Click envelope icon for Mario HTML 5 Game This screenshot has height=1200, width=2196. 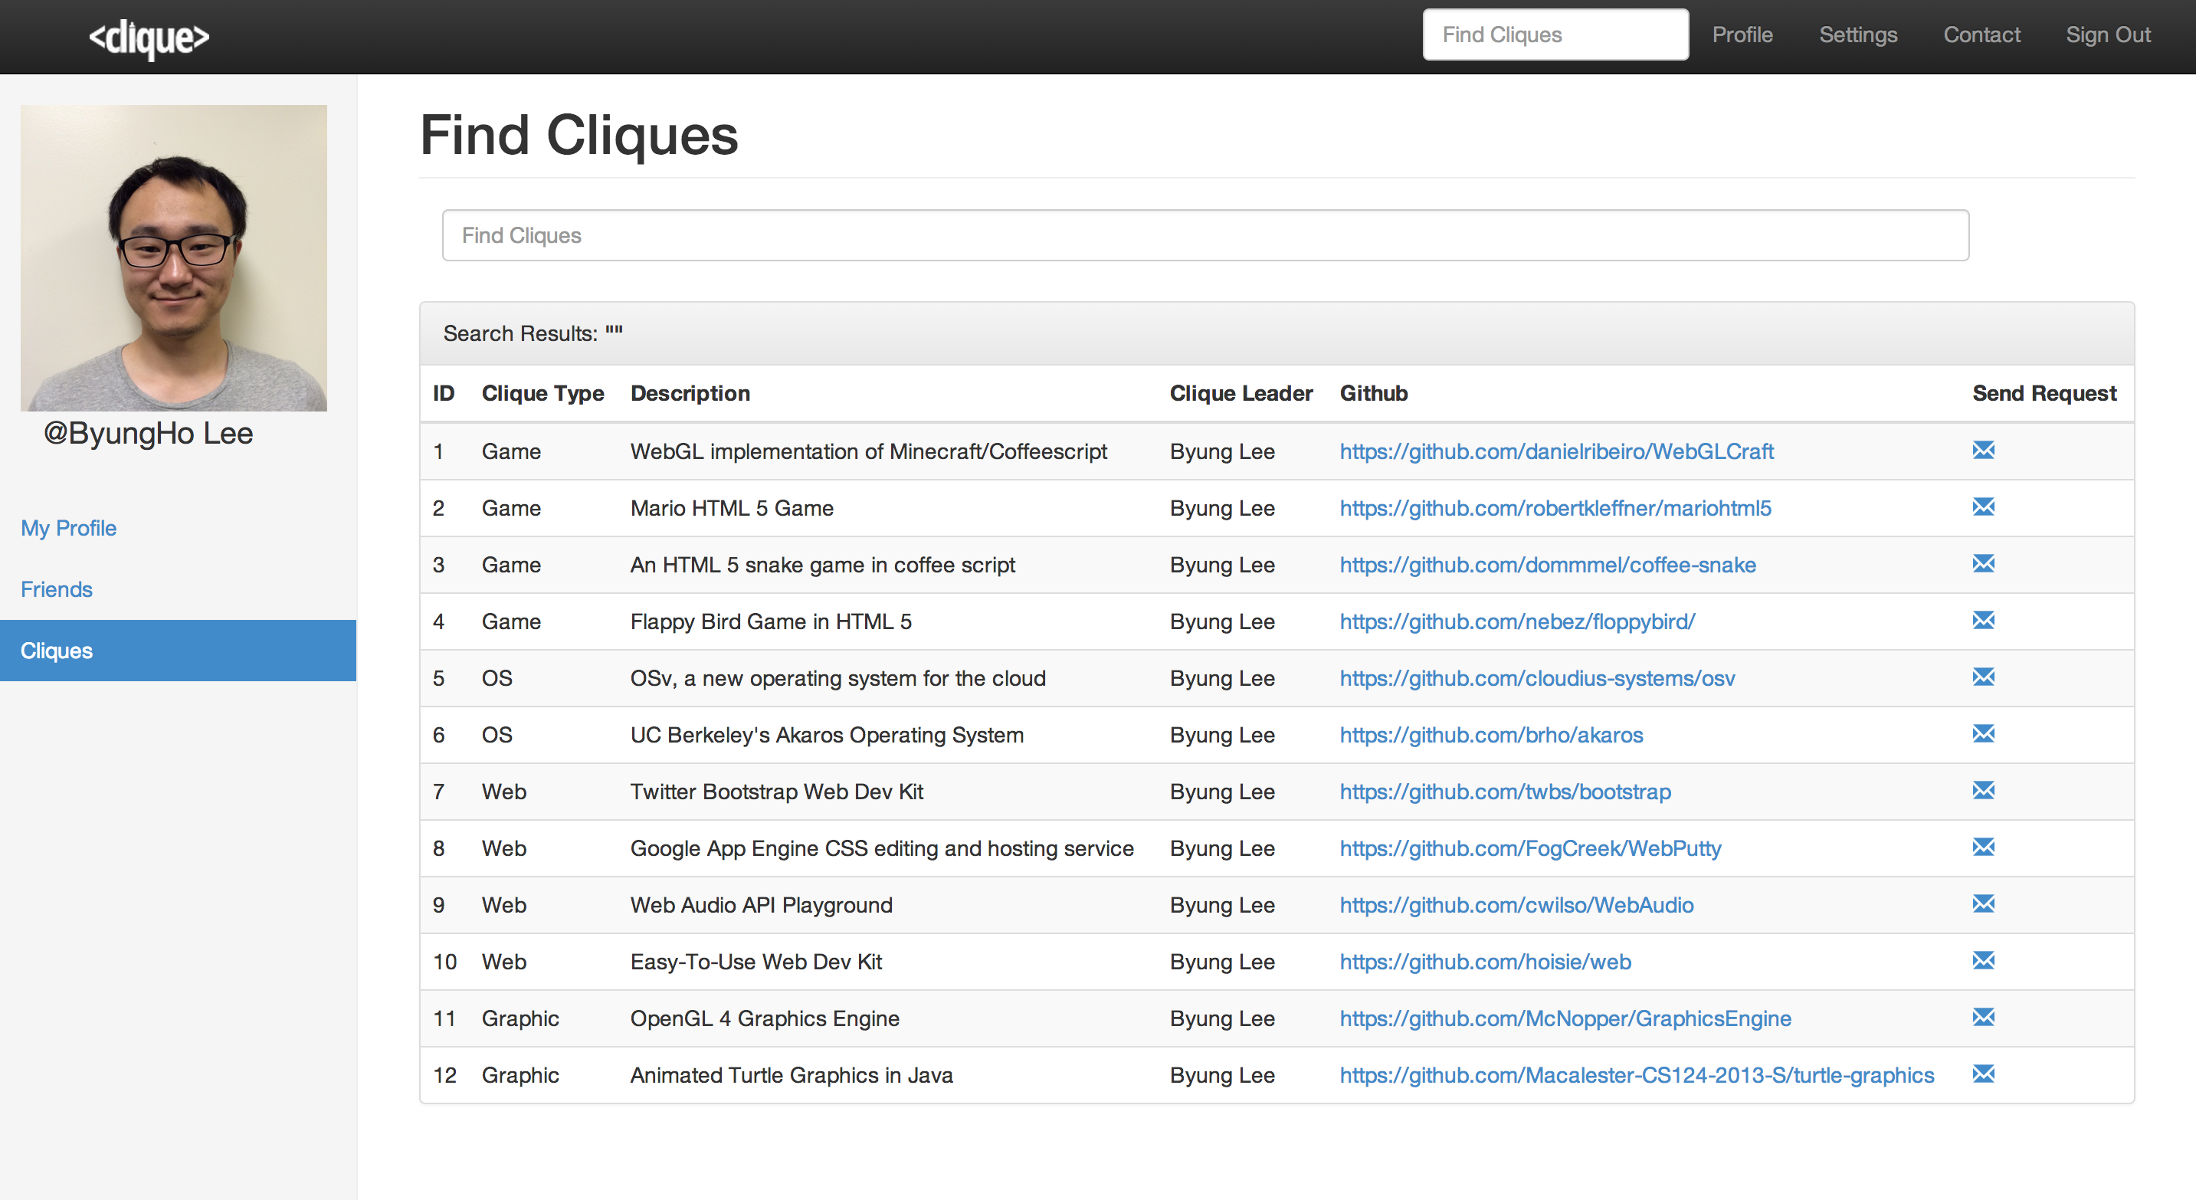tap(1983, 507)
